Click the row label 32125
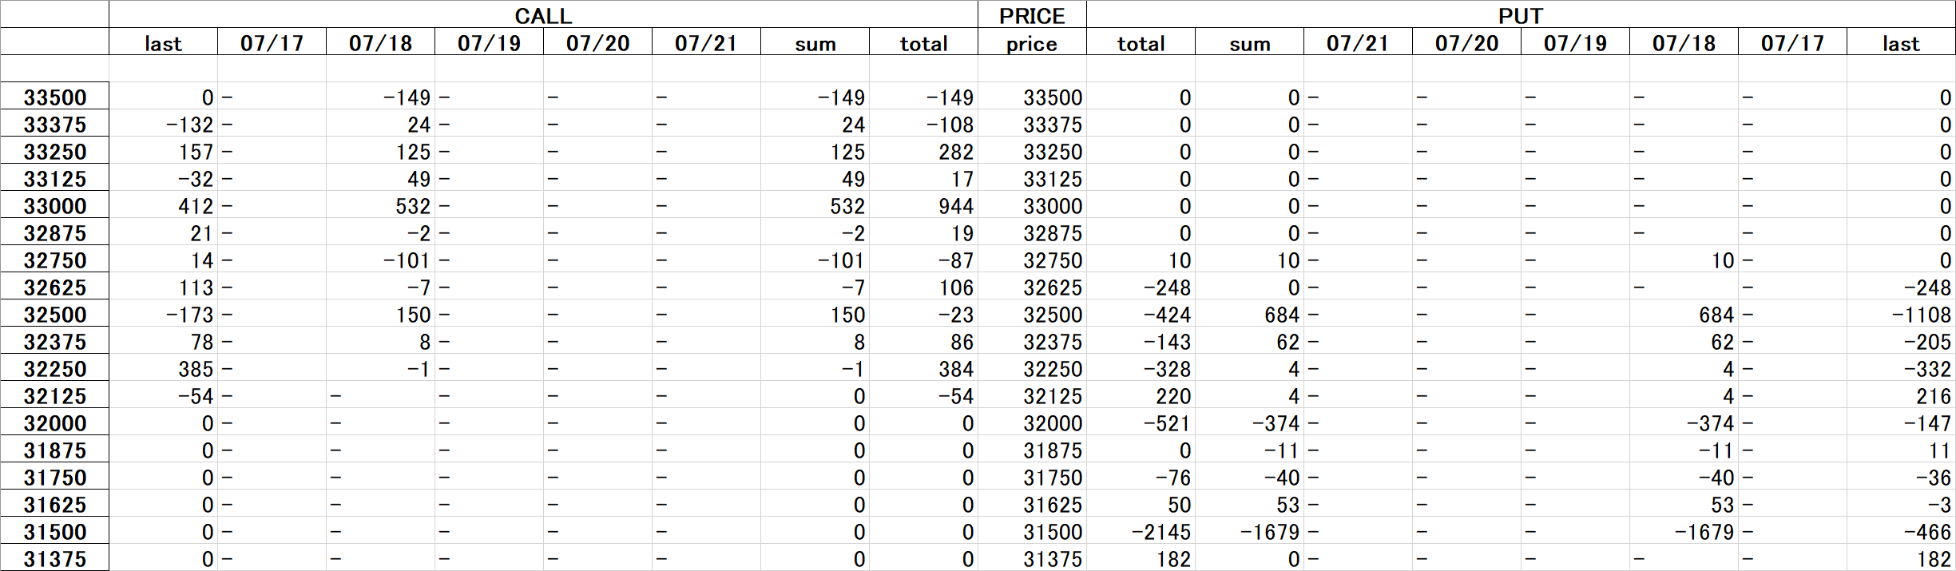Viewport: 1956px width, 571px height. [54, 395]
